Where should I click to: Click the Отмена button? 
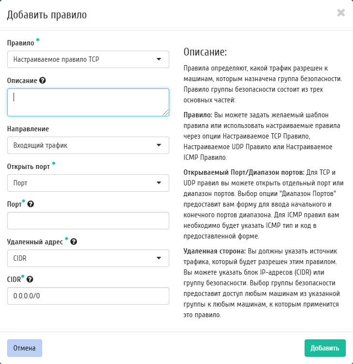click(25, 348)
